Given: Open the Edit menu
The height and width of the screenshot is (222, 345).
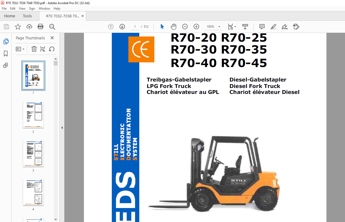Looking at the screenshot, I should click(13, 9).
